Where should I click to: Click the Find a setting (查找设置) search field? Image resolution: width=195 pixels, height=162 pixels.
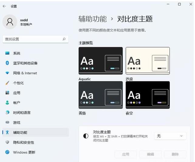[x=32, y=39]
